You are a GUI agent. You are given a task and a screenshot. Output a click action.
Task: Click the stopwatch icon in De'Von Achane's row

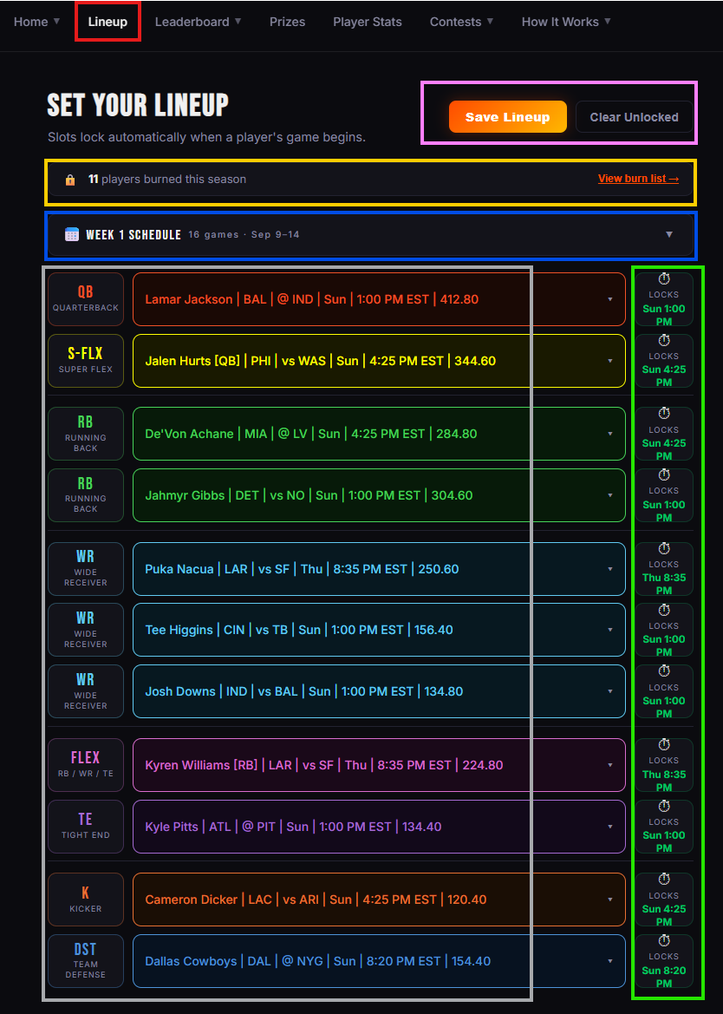[x=663, y=413]
